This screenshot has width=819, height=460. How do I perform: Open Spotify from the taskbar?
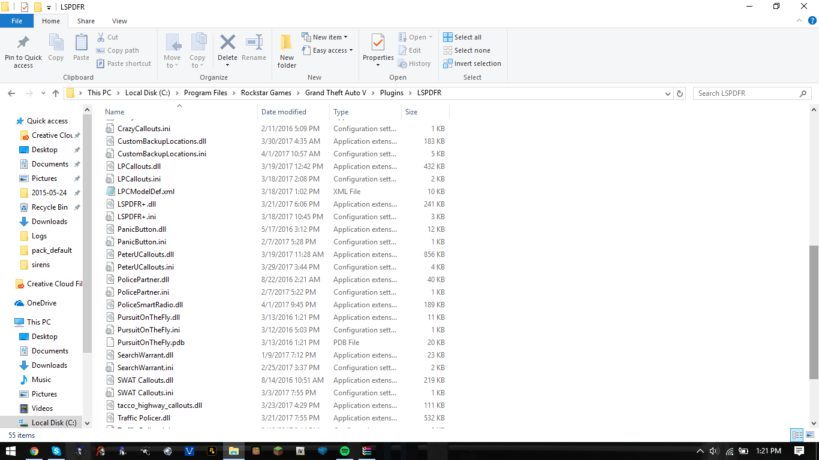tap(345, 451)
